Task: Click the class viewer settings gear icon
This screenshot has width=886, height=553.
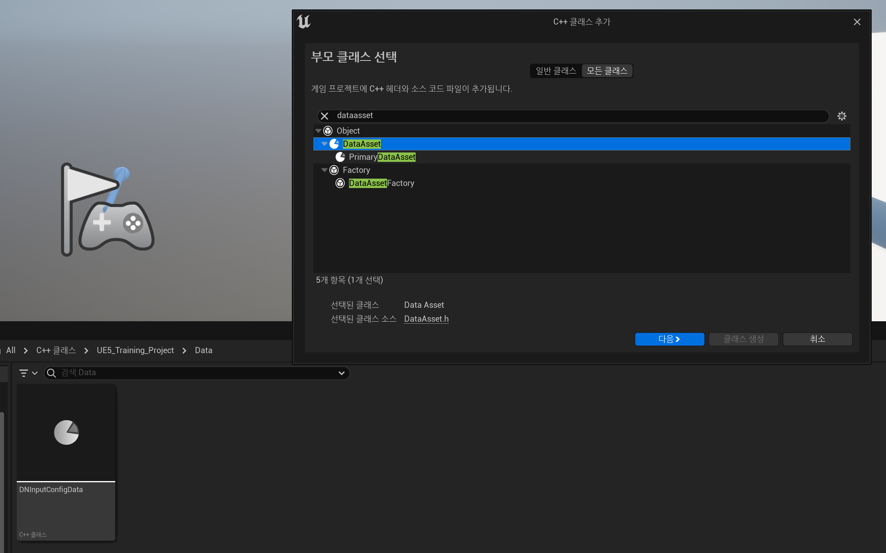Action: [x=841, y=116]
